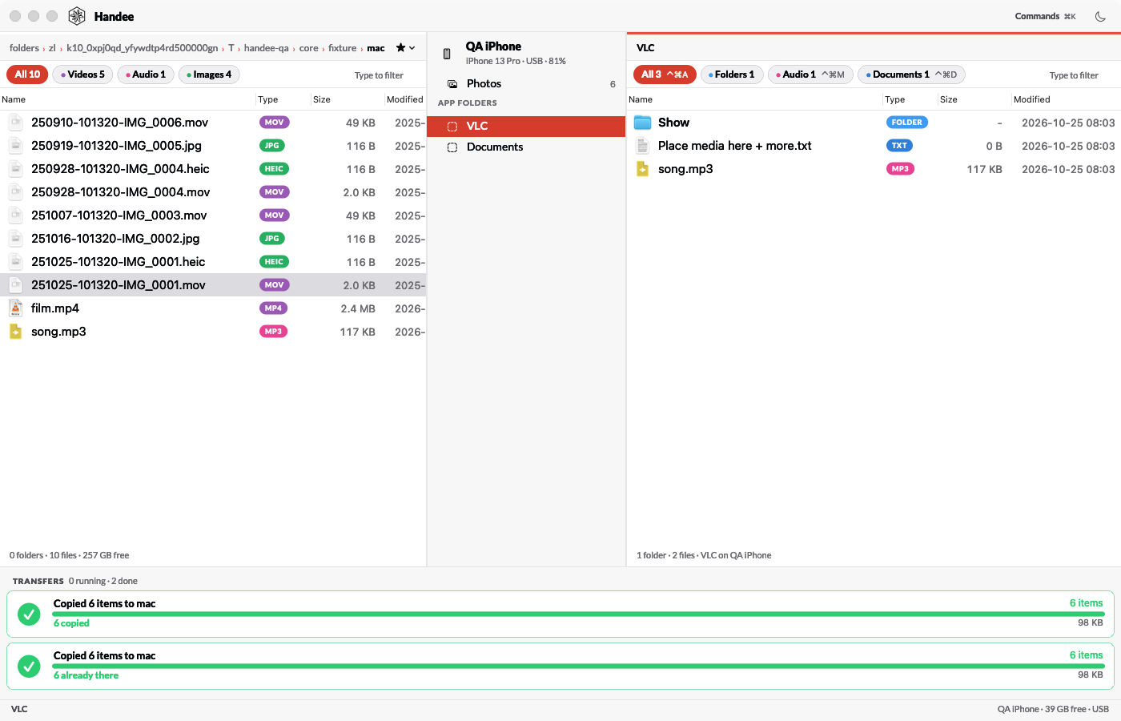Click the song.mp3 icon in VLC pane

[x=642, y=169]
